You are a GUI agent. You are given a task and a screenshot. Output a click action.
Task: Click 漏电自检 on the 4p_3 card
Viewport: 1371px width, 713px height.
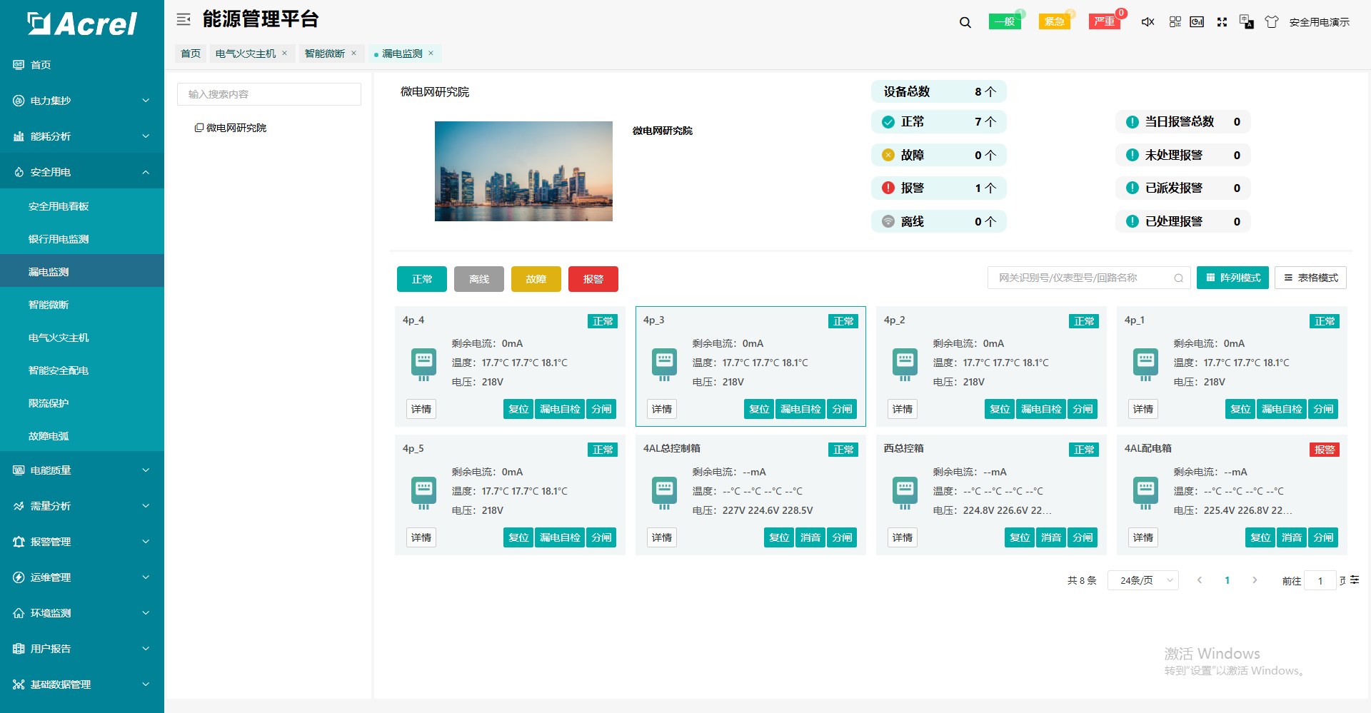coord(800,409)
